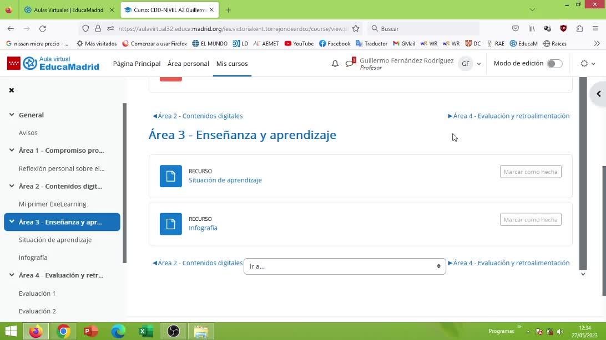Click the URL address bar

click(x=233, y=29)
